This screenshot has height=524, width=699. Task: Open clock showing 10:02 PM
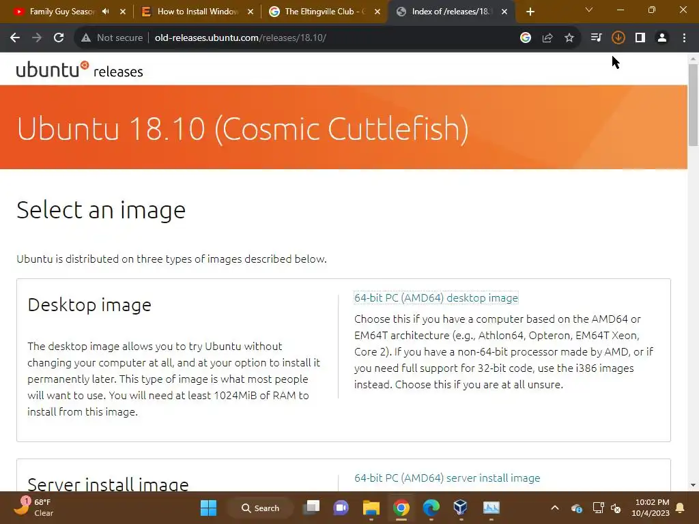[x=651, y=508]
